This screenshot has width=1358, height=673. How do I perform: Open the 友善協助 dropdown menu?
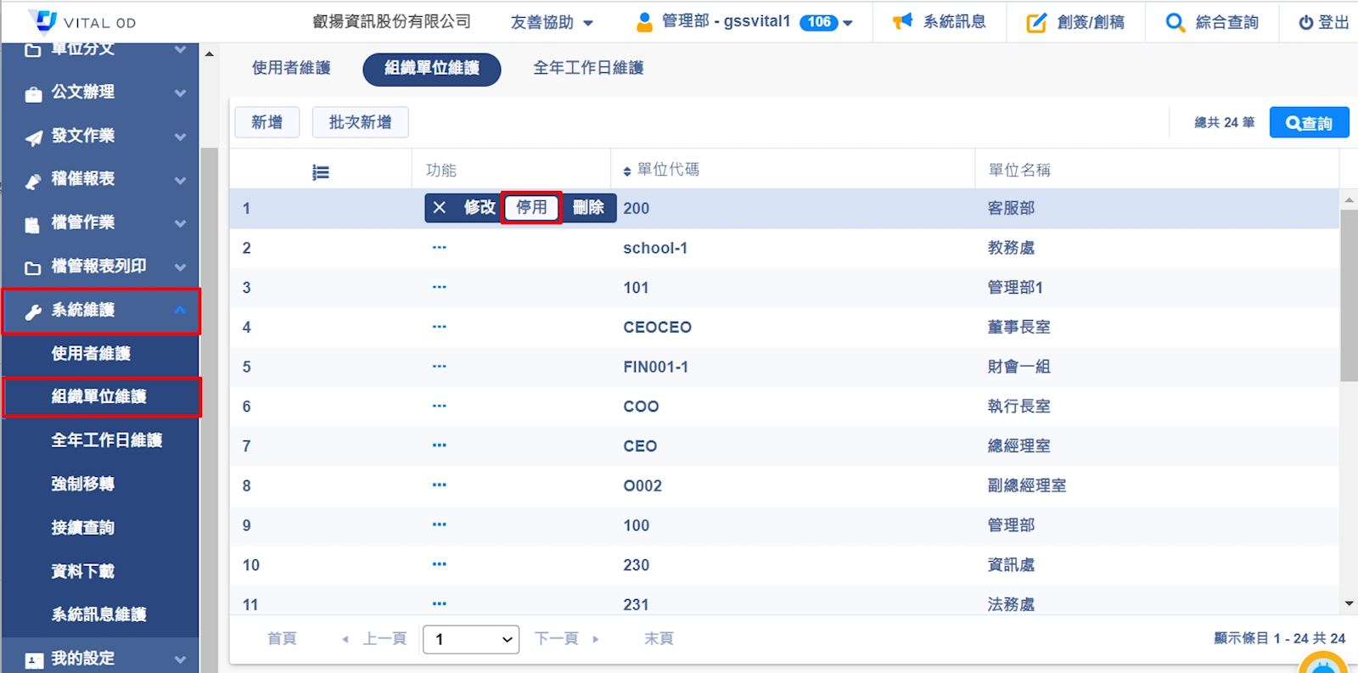coord(552,23)
